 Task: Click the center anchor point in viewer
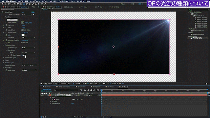click(114, 47)
